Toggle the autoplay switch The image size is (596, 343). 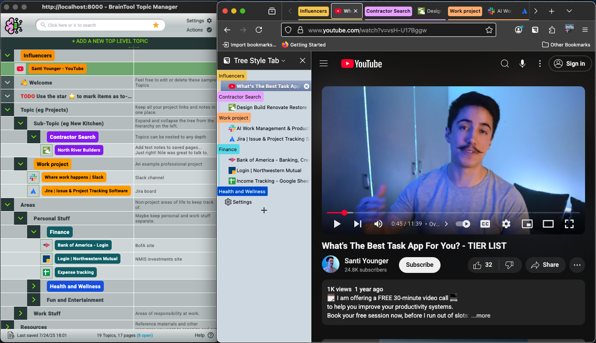coord(463,224)
